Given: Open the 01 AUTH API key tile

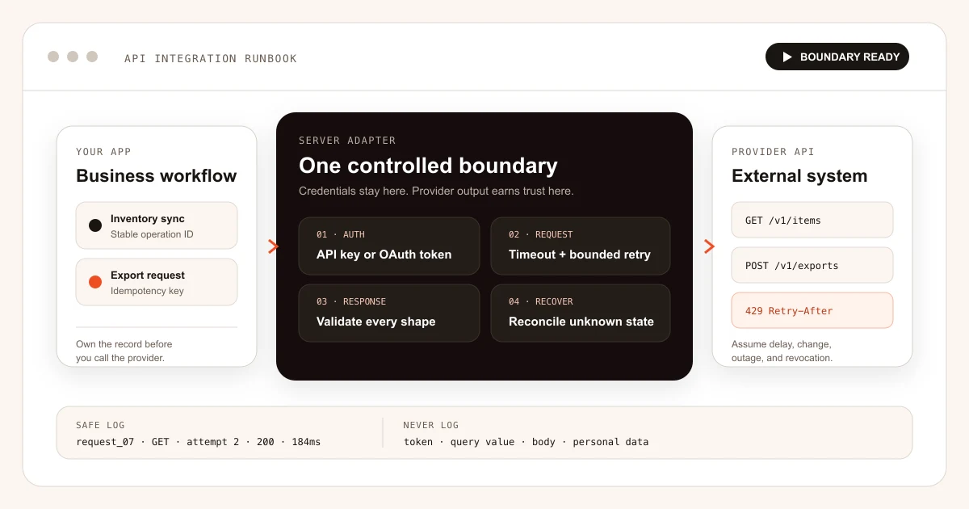Looking at the screenshot, I should 389,246.
